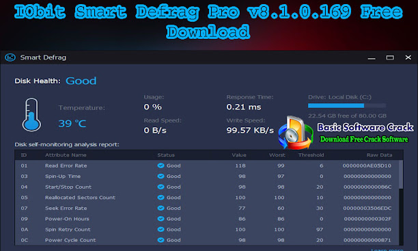Click the Drive: Local Disk (C:) label
Screen dimensions: 418x251
(x=339, y=97)
